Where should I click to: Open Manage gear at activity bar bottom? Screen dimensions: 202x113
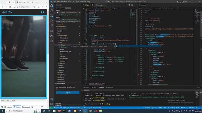click(x=51, y=104)
